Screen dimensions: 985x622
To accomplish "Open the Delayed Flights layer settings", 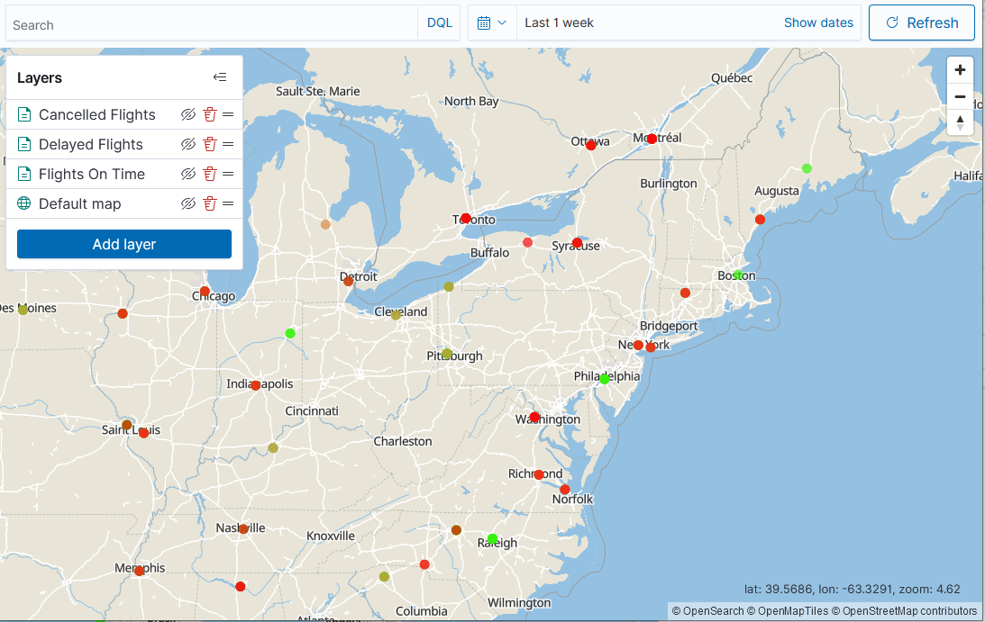I will pos(90,144).
